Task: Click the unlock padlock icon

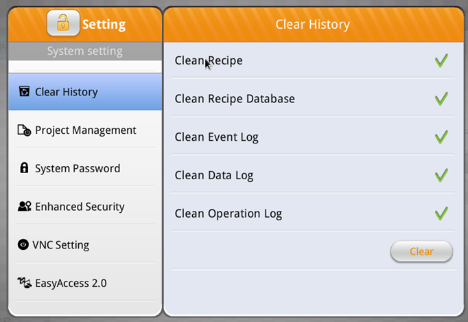Action: 63,23
